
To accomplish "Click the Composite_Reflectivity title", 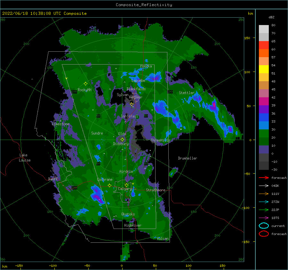I will pyautogui.click(x=144, y=5).
